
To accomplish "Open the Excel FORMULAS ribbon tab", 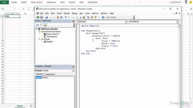I will (x=51, y=2).
